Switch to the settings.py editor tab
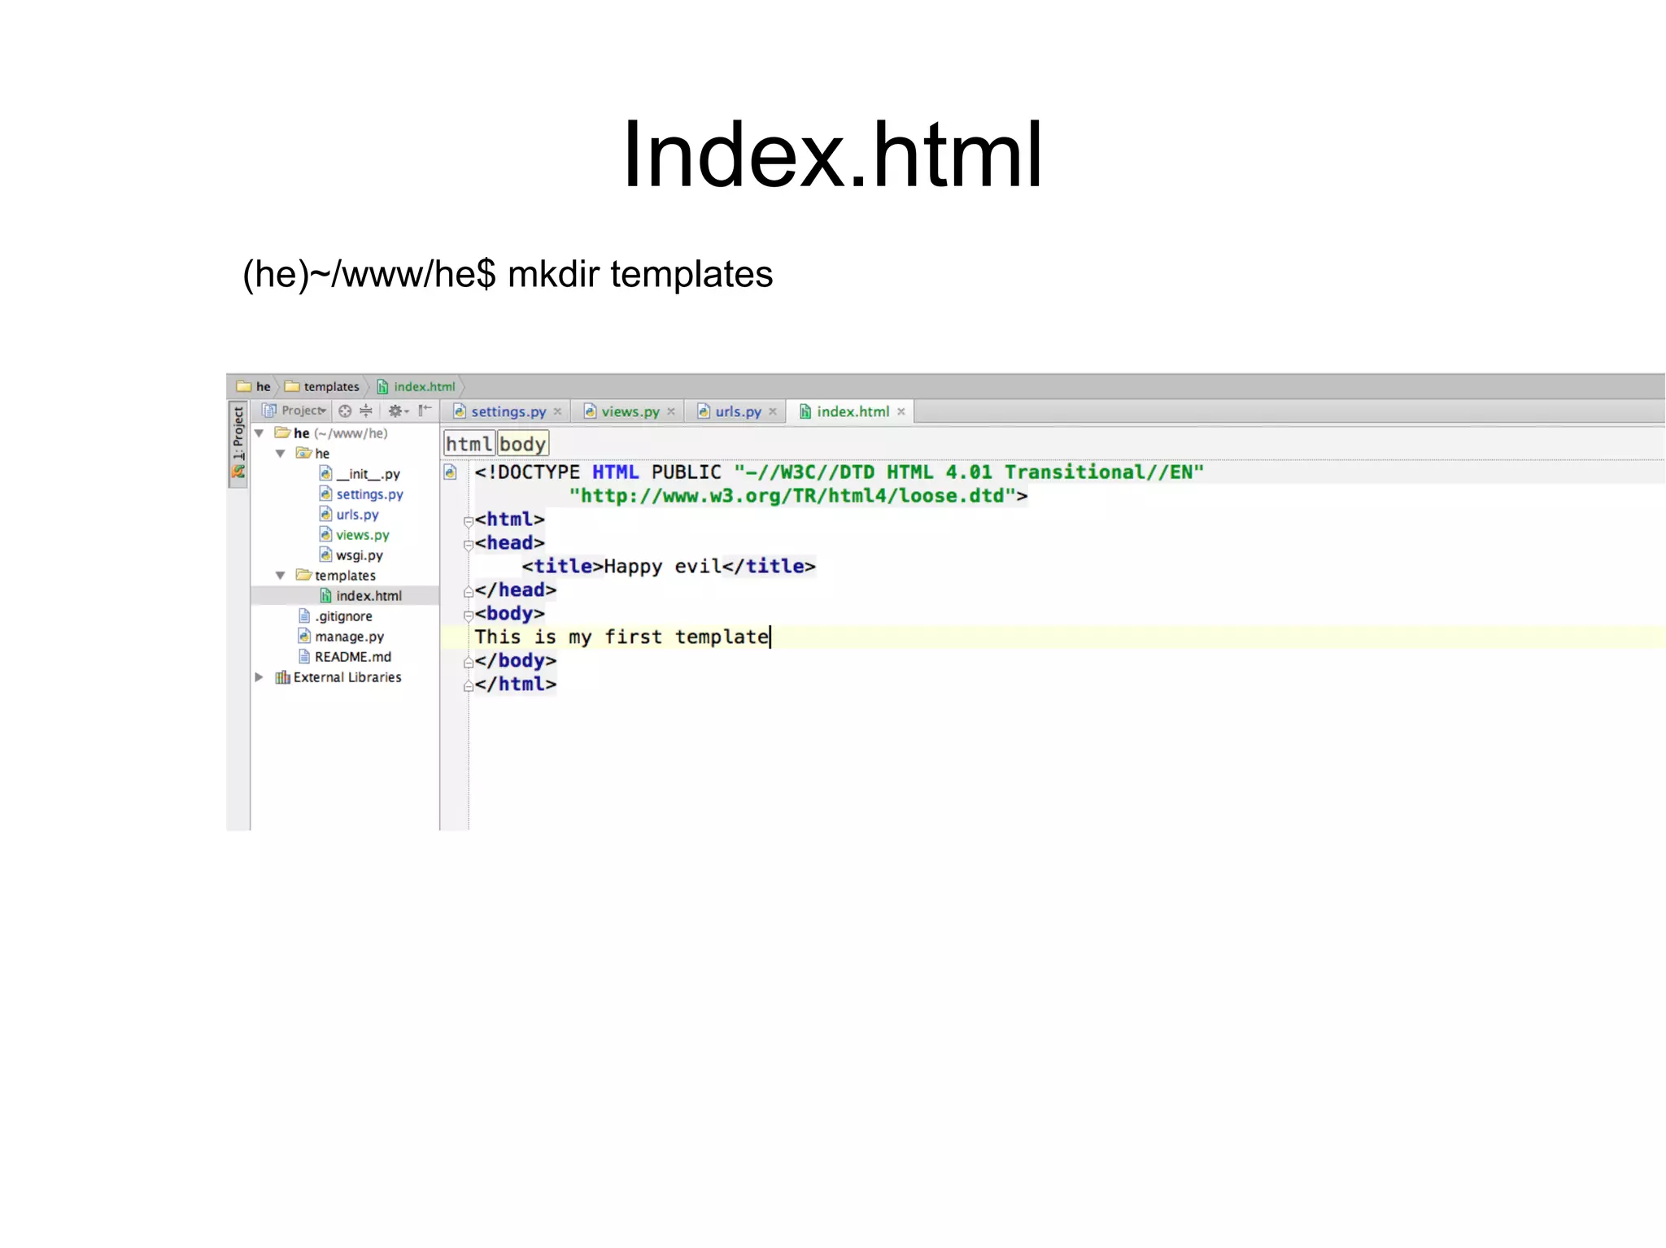Screen dimensions: 1666x1248 [507, 412]
